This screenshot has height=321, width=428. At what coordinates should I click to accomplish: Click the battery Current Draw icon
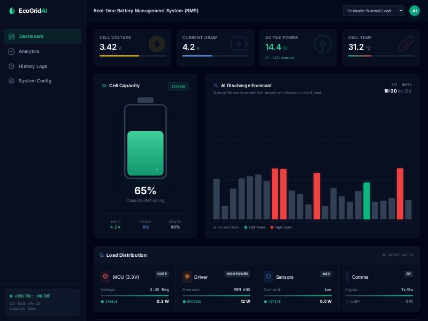pyautogui.click(x=239, y=43)
